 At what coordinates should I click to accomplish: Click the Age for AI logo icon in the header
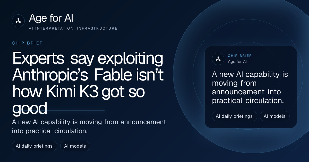[18, 21]
